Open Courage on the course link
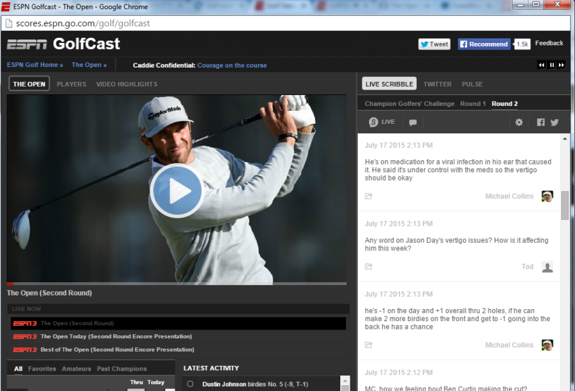Screen dimensions: 575x391 pyautogui.click(x=232, y=65)
